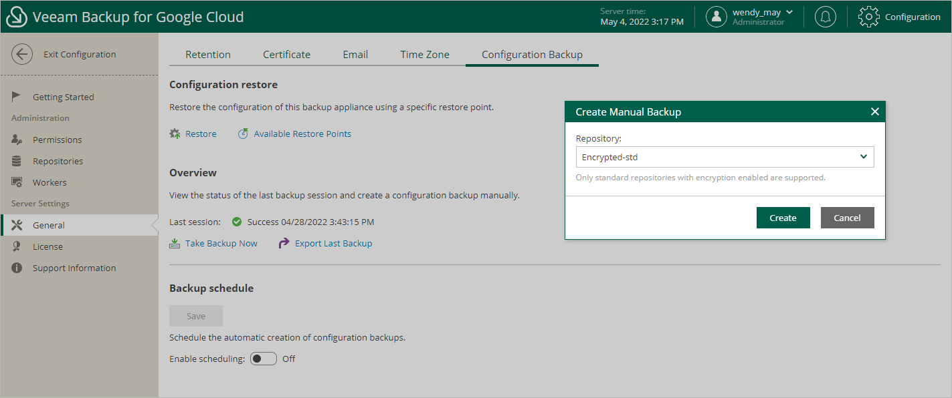Click the Restore gear icon
Screen dimensions: 952x398
pyautogui.click(x=175, y=134)
